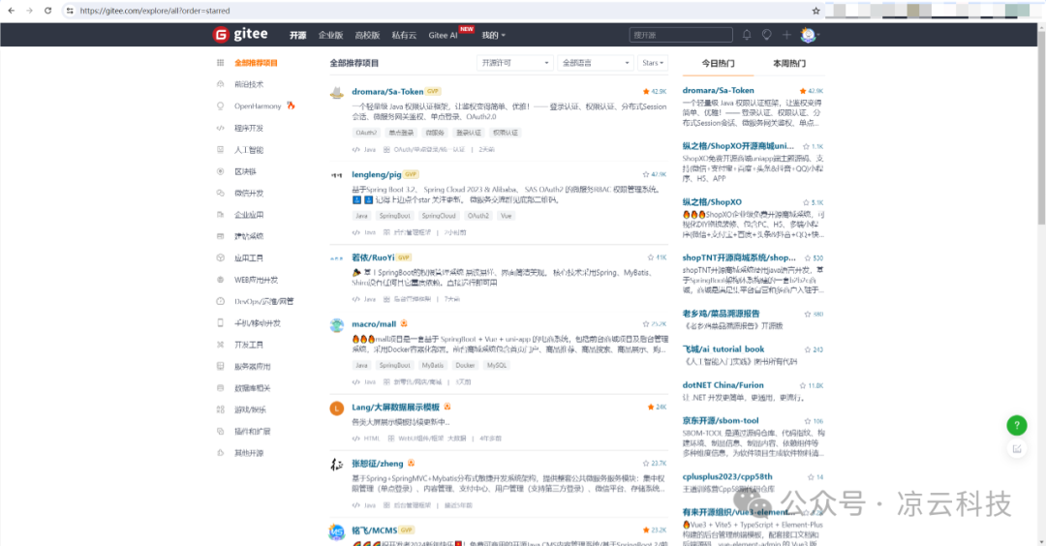Click the OAuth2 tag under dromara/Sa-Token
This screenshot has width=1046, height=546.
(x=366, y=133)
